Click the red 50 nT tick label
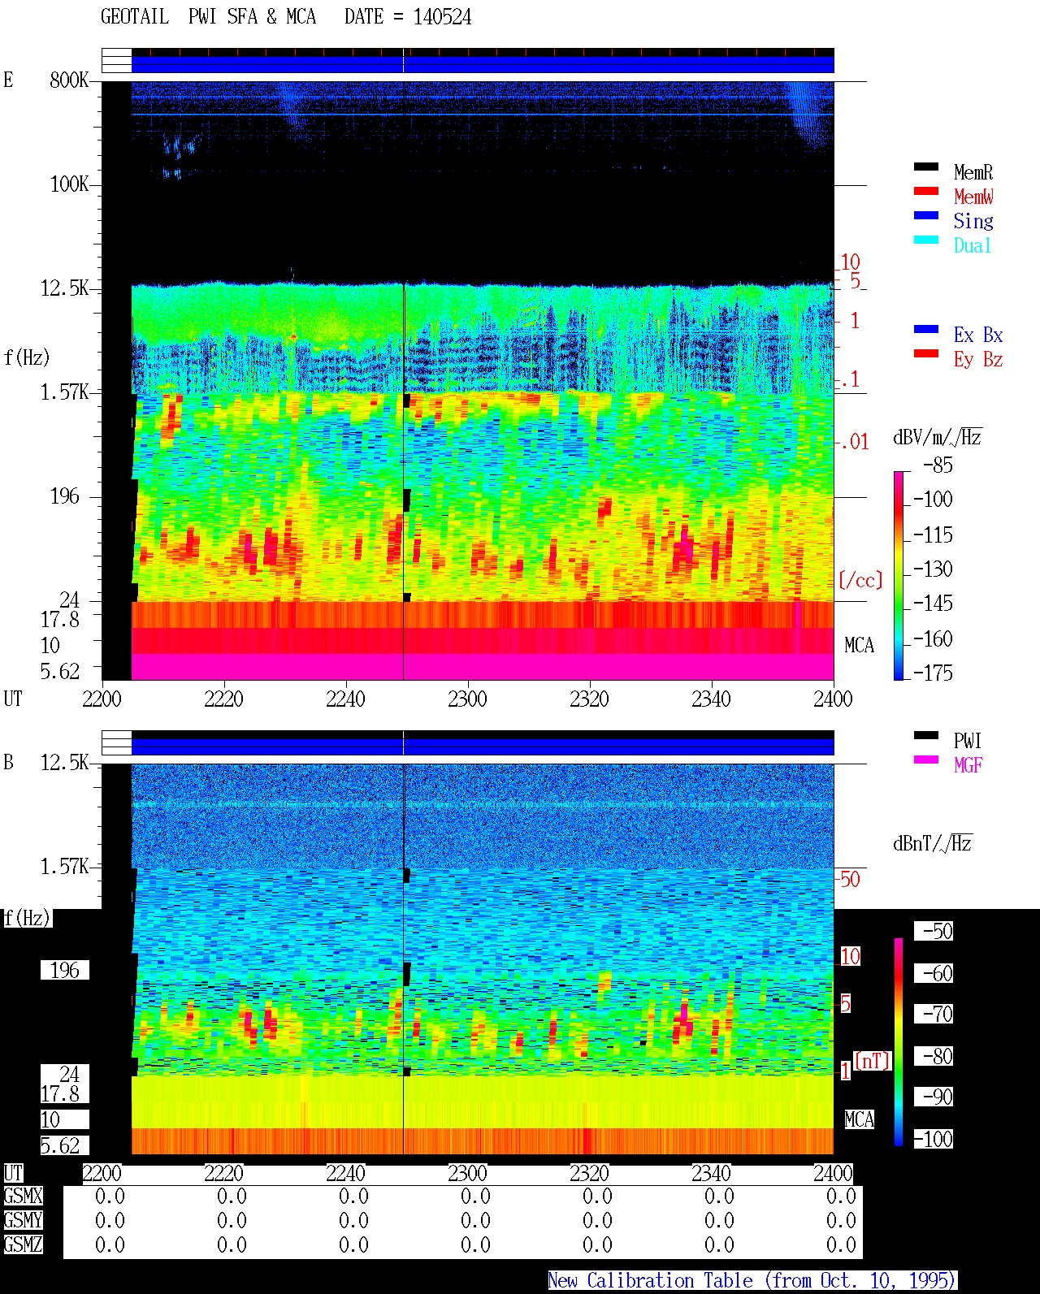Viewport: 1040px width, 1294px height. tap(850, 879)
